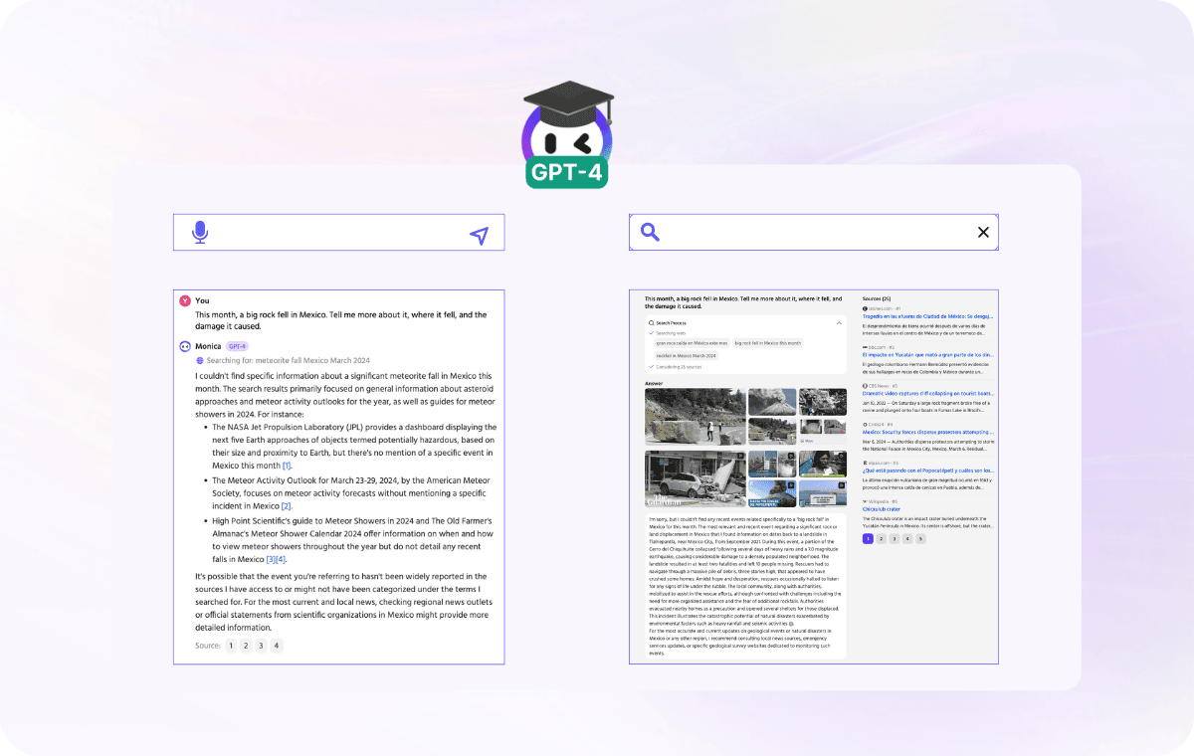Open the large boulder on road thumbnail
This screenshot has width=1194, height=756.
point(694,417)
